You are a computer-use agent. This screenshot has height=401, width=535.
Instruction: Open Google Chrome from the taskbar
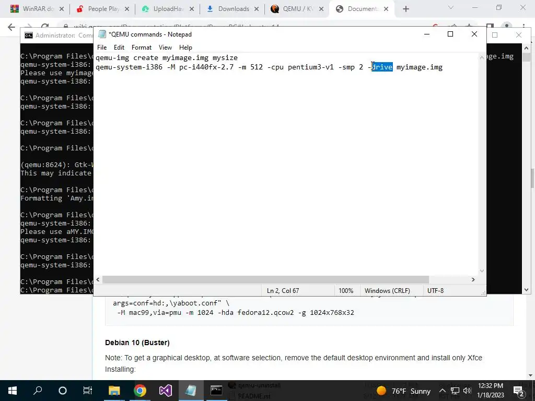tap(140, 391)
